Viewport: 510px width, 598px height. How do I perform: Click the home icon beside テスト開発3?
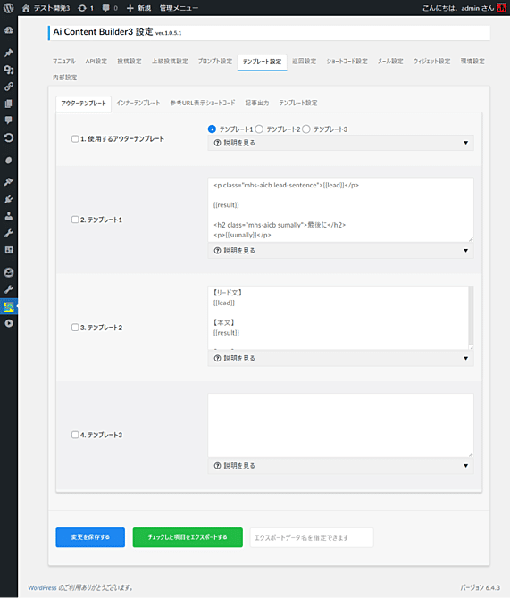(26, 8)
